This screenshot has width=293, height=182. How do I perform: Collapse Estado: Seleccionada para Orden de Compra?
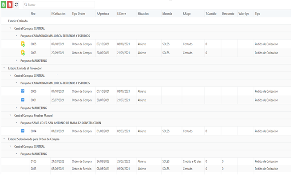click(x=4, y=139)
